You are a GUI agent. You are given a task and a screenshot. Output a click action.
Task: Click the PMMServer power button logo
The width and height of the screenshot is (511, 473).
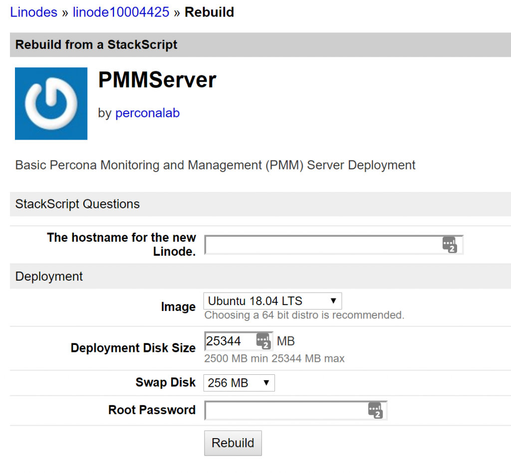(x=50, y=103)
